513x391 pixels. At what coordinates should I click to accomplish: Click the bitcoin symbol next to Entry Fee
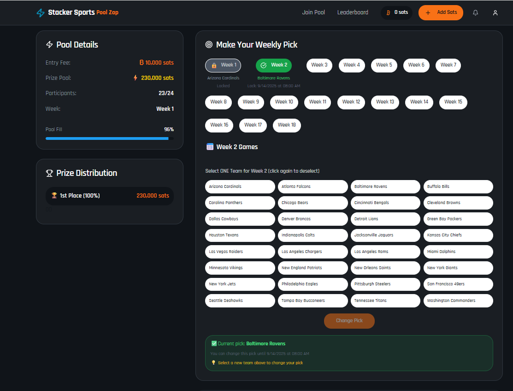point(142,62)
